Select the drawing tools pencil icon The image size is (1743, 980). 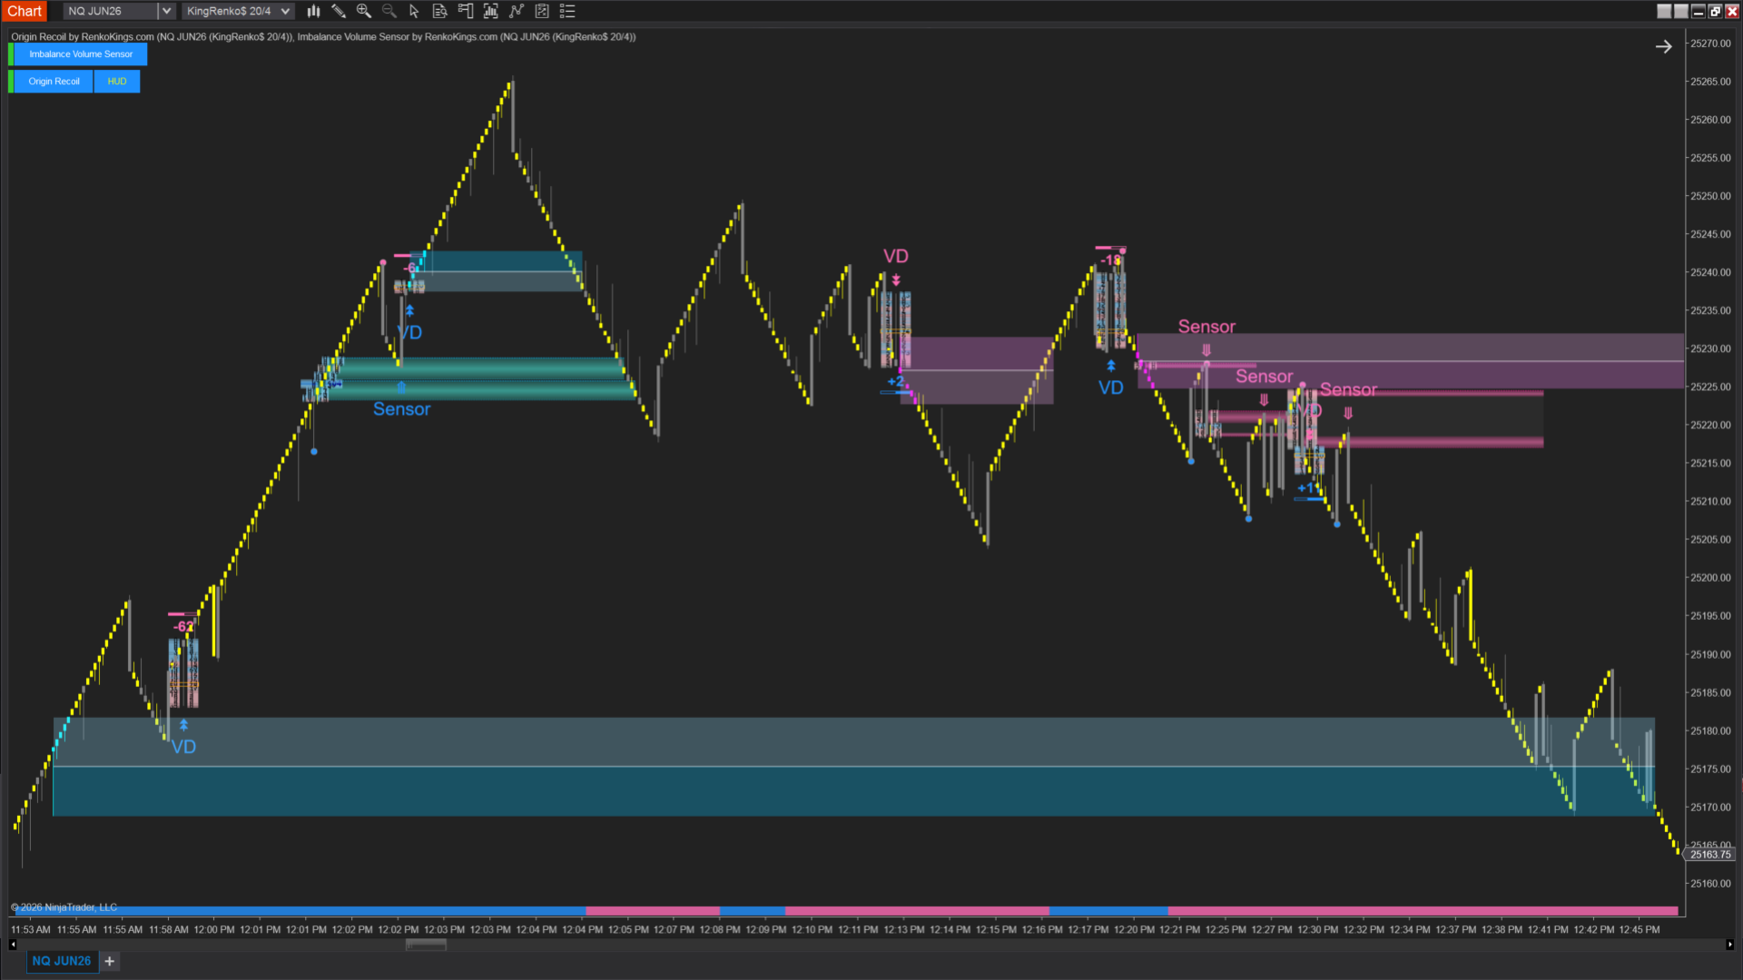339,11
